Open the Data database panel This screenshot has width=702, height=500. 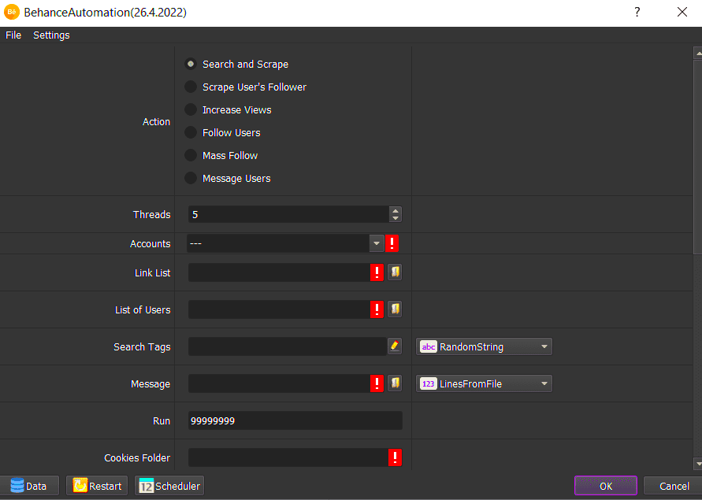pyautogui.click(x=28, y=486)
